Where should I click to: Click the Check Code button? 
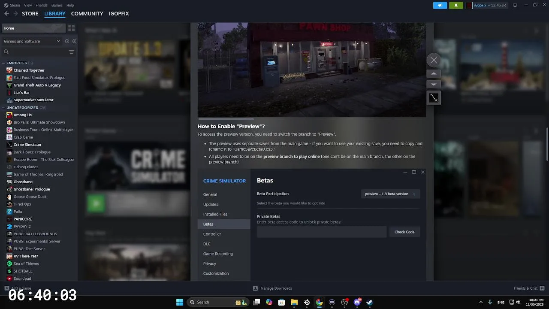404,232
